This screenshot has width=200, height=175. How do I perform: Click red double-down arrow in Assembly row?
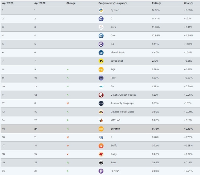click(68, 103)
